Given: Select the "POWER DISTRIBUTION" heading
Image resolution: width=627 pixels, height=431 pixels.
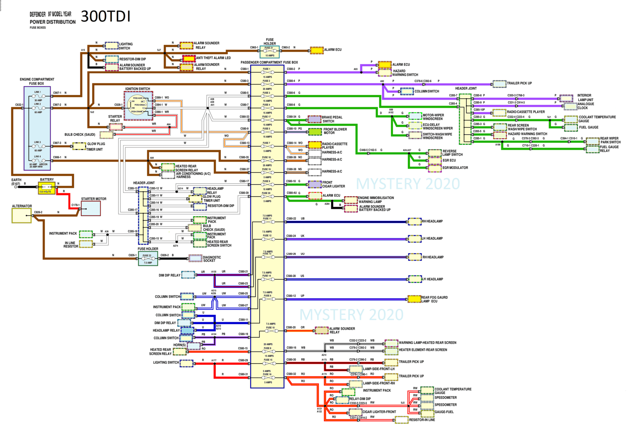Looking at the screenshot, I should coord(53,22).
